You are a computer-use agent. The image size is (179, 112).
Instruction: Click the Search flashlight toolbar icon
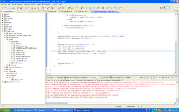click(75, 8)
